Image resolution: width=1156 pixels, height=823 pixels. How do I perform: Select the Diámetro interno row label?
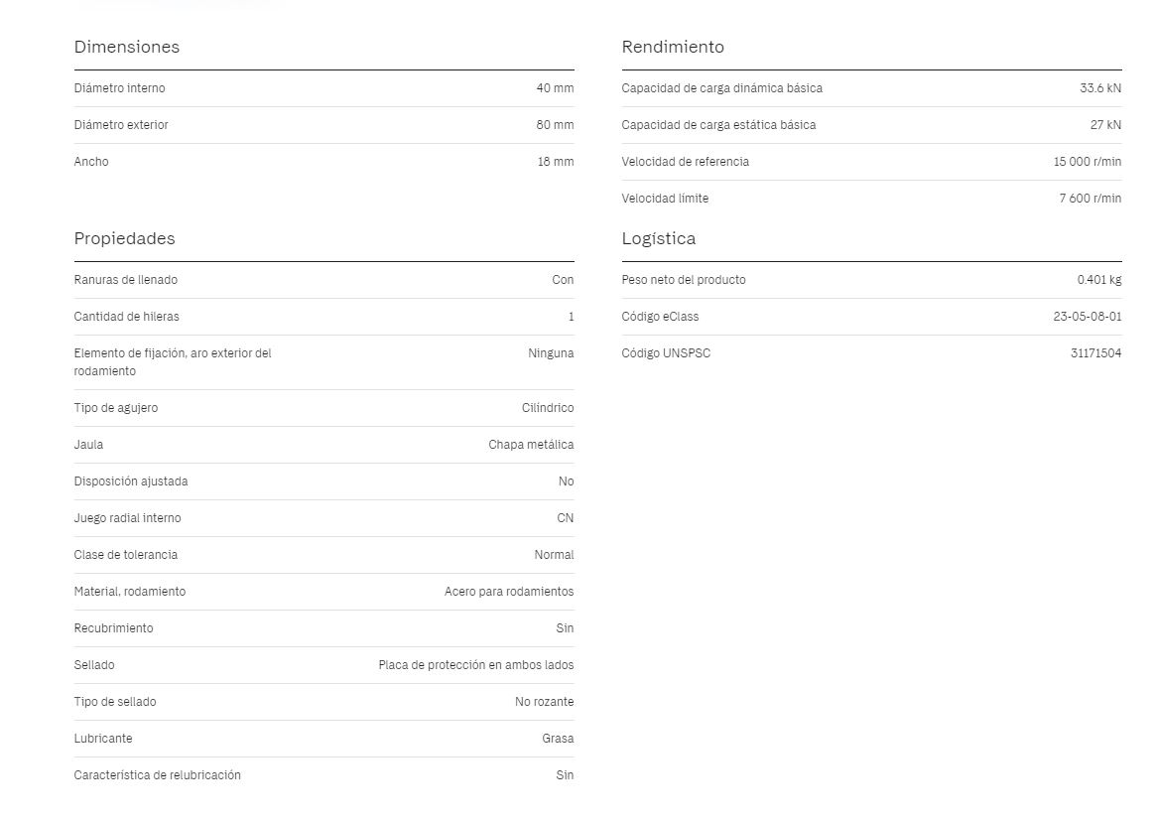[x=119, y=88]
